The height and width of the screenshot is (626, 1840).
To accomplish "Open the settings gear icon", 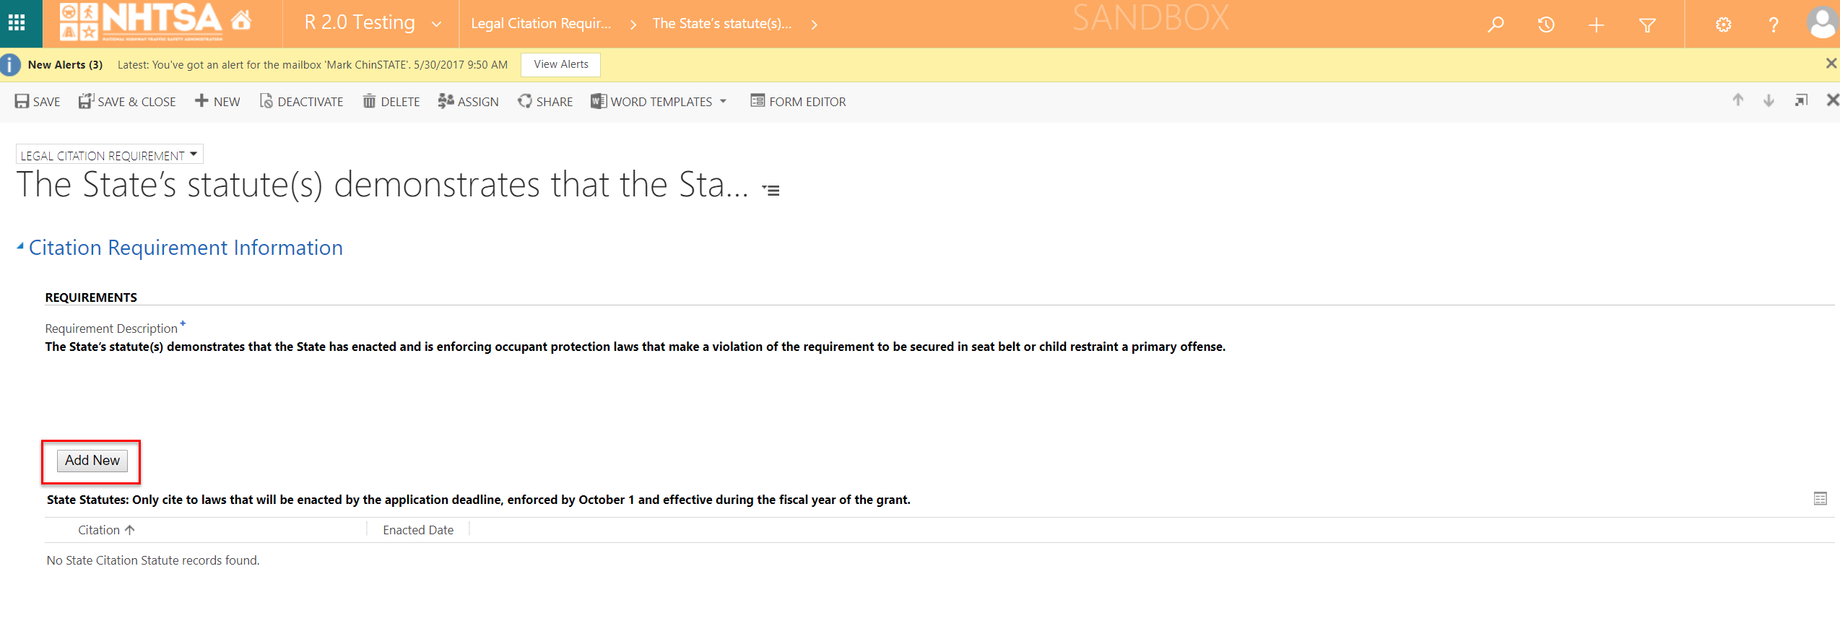I will (x=1724, y=25).
